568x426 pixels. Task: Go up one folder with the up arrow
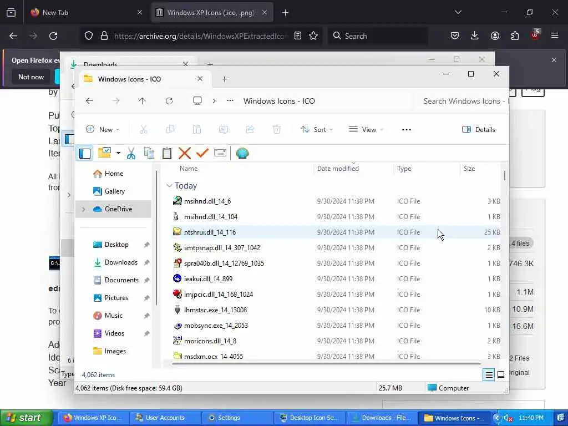point(143,101)
